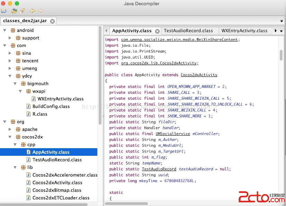
Task: Collapse the android package node
Action: pyautogui.click(x=5, y=30)
